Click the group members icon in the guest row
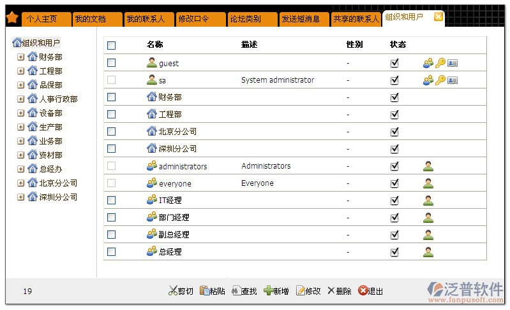 (x=428, y=63)
